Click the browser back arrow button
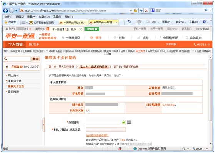 pos(6,10)
